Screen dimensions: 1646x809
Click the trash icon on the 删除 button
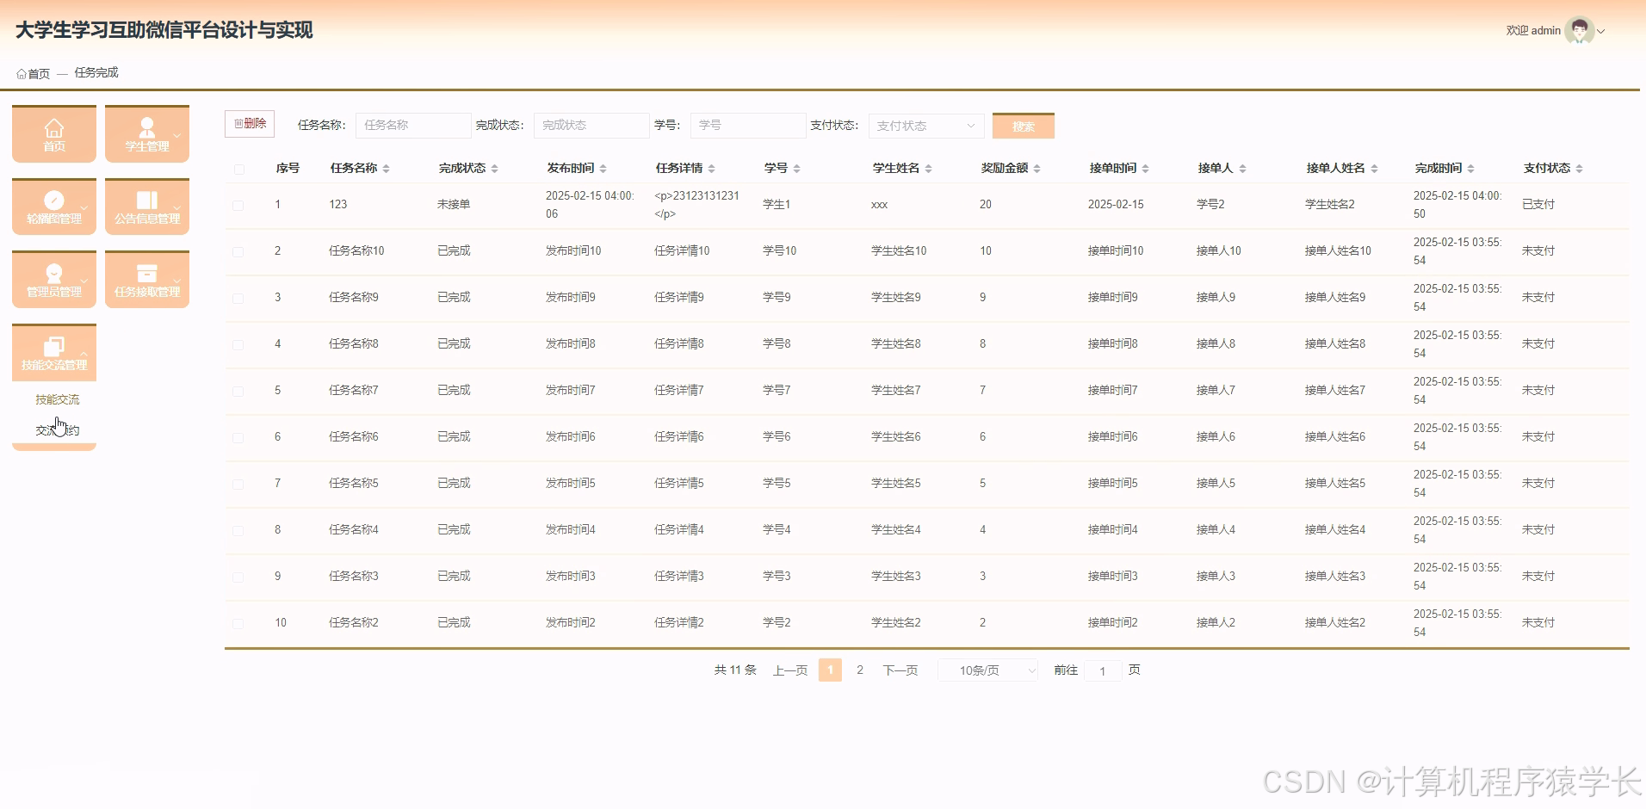(x=238, y=123)
